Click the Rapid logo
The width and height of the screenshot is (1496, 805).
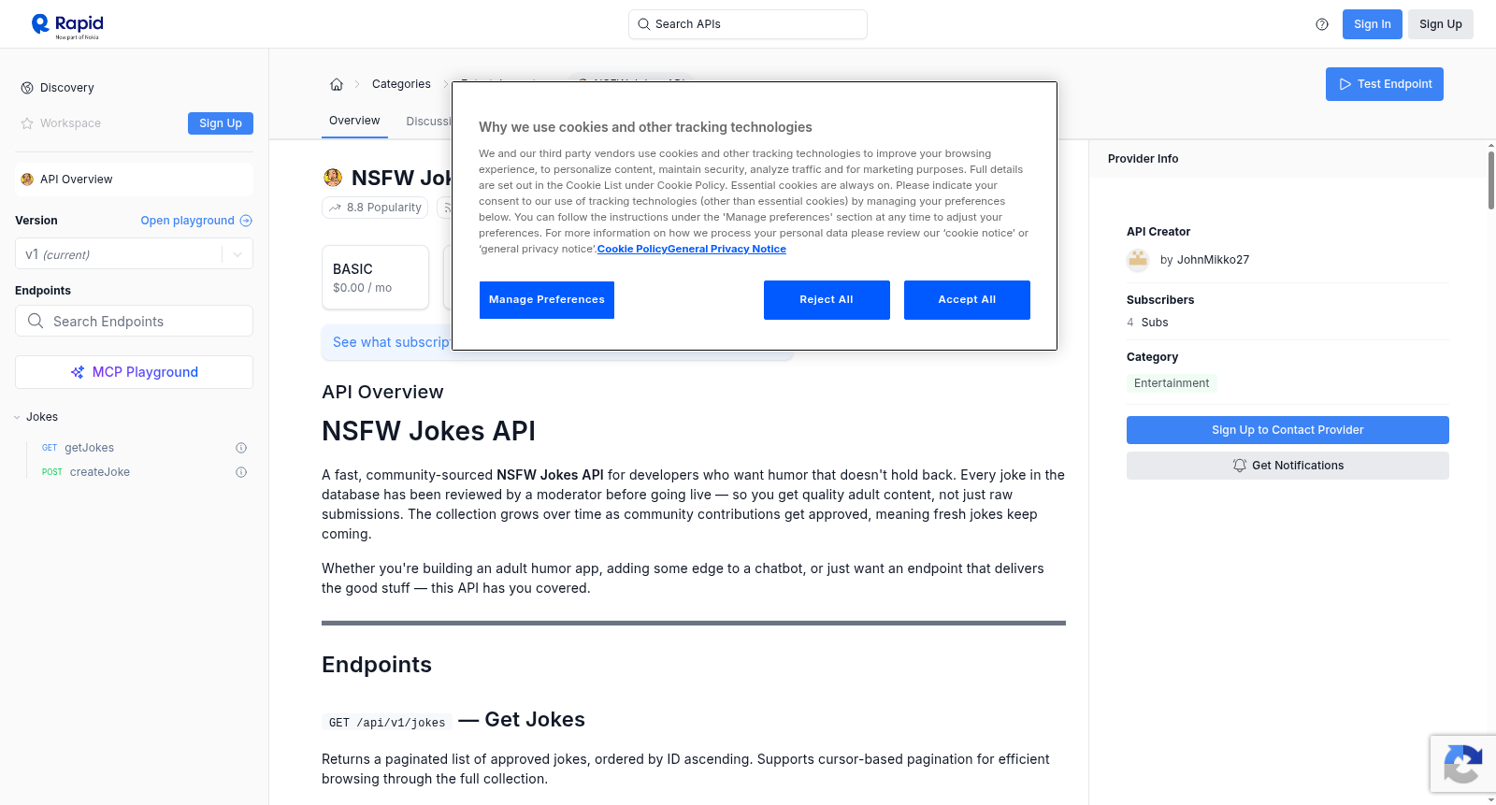(67, 25)
